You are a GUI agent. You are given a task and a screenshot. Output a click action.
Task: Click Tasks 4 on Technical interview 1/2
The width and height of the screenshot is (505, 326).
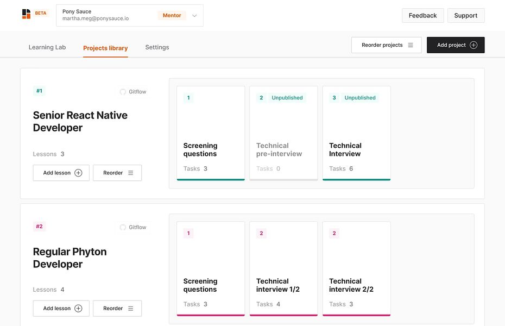pyautogui.click(x=268, y=304)
